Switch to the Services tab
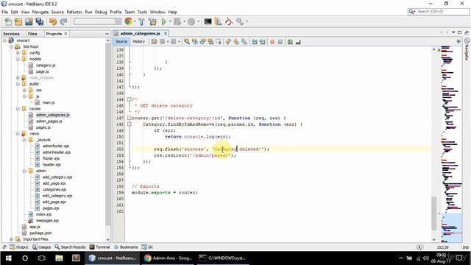471x265 pixels. click(12, 34)
